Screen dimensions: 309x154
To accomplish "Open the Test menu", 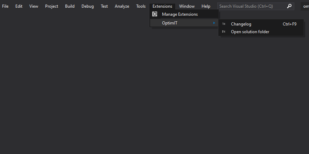I will tap(104, 6).
